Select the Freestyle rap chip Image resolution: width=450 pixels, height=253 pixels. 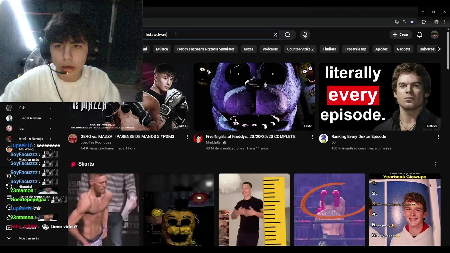(355, 49)
